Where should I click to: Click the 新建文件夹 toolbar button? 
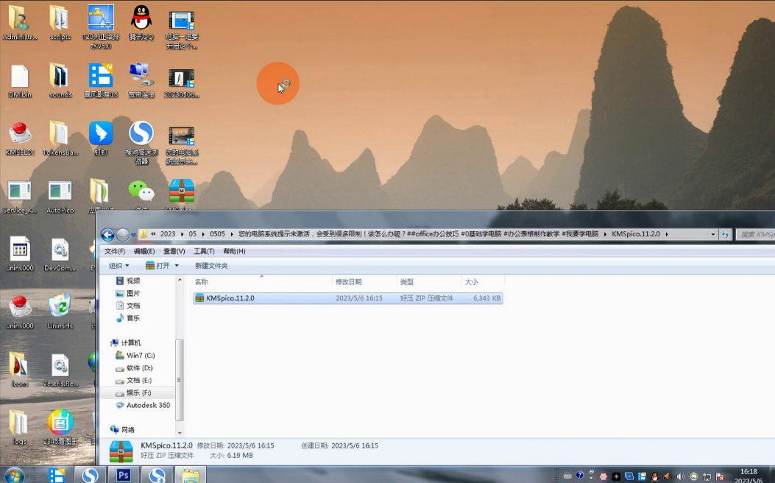(x=211, y=266)
